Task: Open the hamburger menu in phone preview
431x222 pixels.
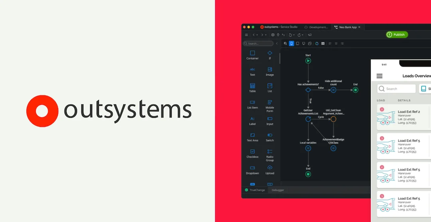Action: (380, 76)
